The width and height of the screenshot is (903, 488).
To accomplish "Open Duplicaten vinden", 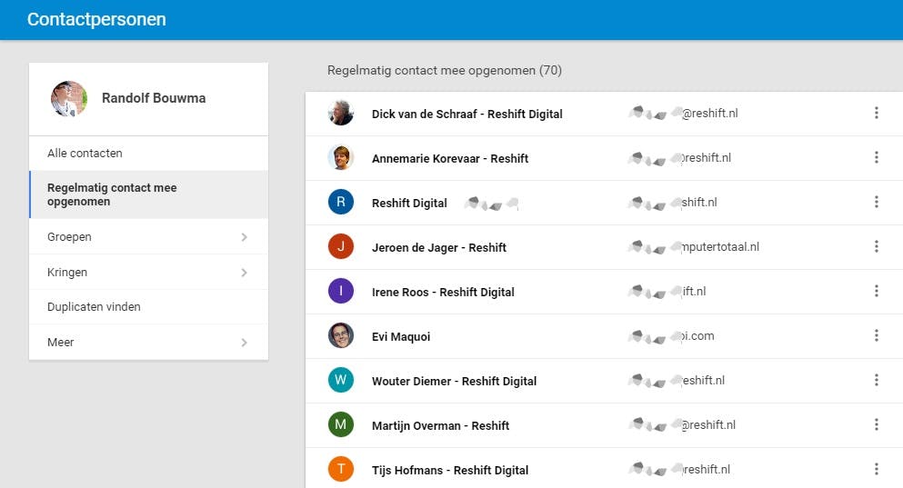I will tap(94, 307).
